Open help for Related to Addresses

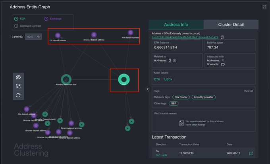(x=174, y=60)
